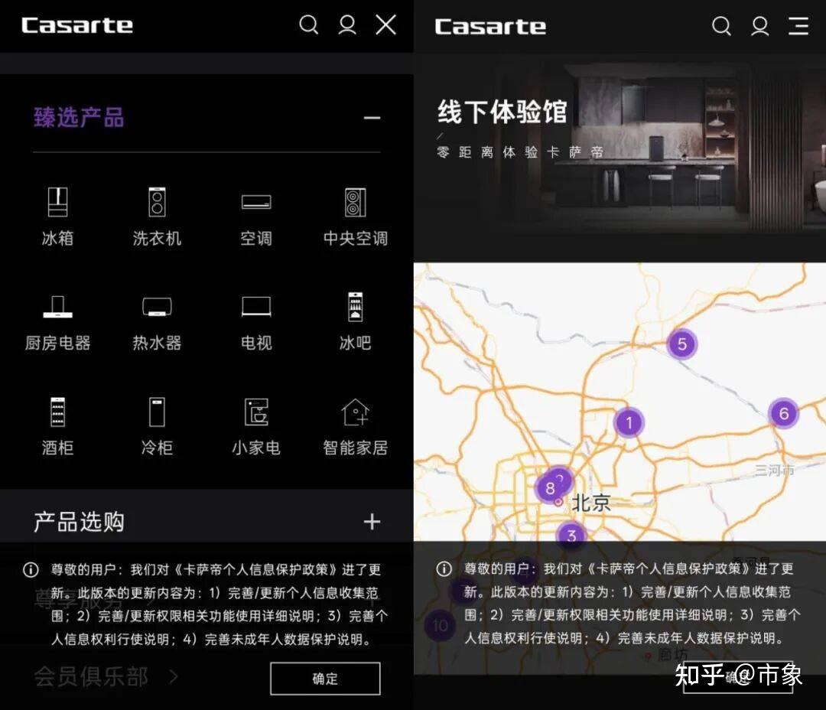This screenshot has width=826, height=710.
Task: Click the 三河市 label on the map
Action: [x=774, y=470]
